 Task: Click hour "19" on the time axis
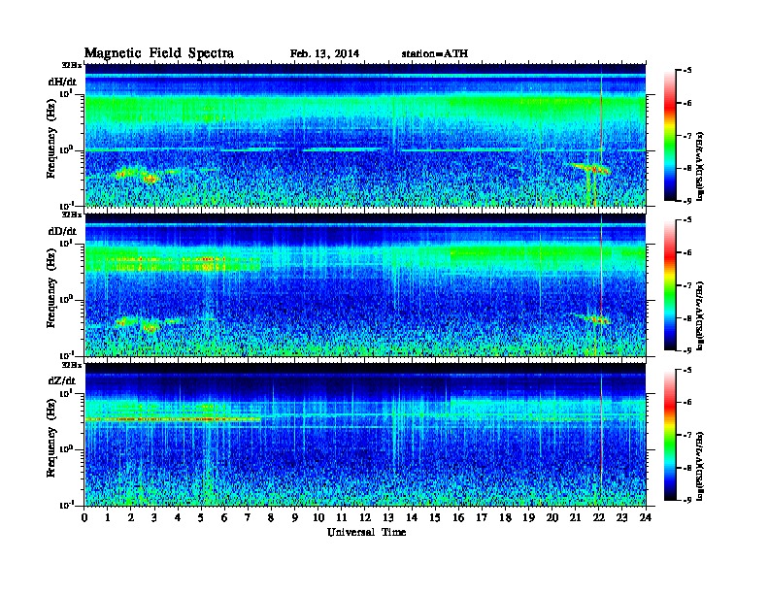pyautogui.click(x=528, y=517)
